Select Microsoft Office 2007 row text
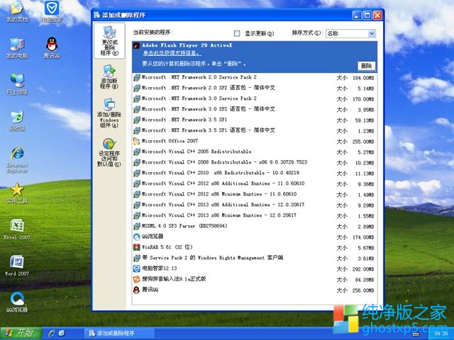This screenshot has width=454, height=340. 170,141
